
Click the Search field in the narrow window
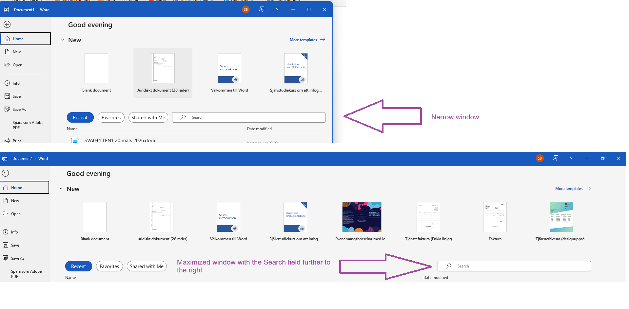coord(249,117)
